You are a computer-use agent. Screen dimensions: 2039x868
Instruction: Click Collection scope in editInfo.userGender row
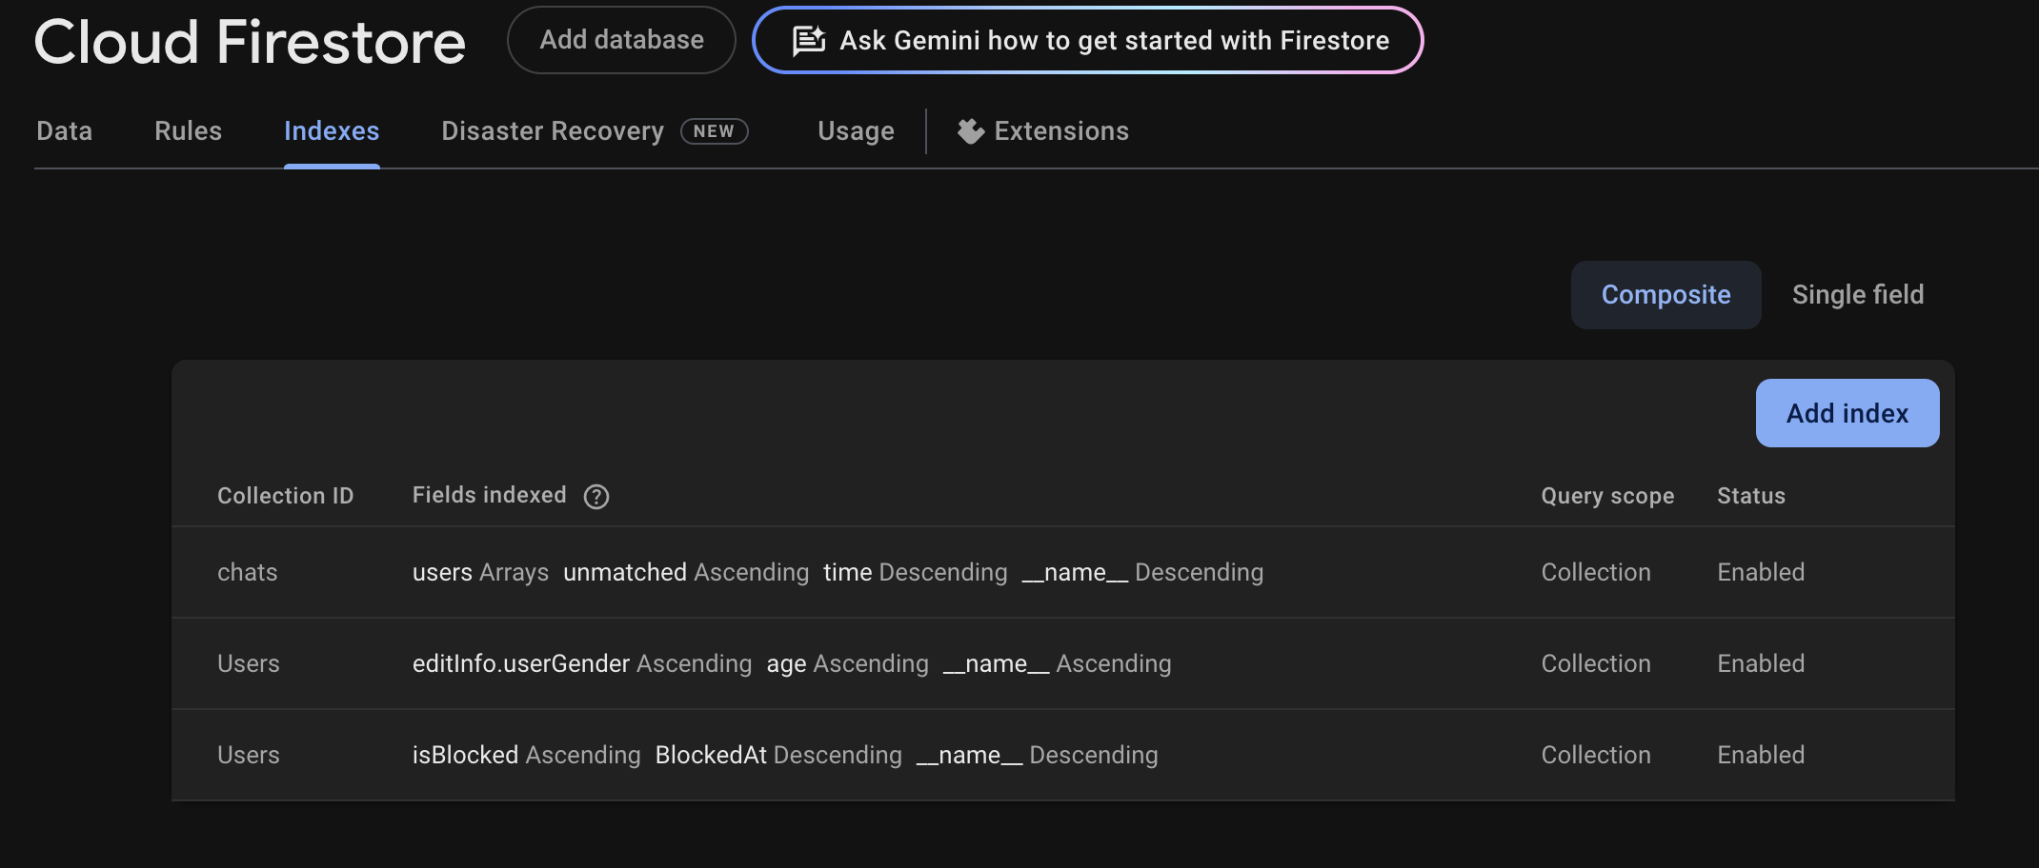tap(1596, 663)
